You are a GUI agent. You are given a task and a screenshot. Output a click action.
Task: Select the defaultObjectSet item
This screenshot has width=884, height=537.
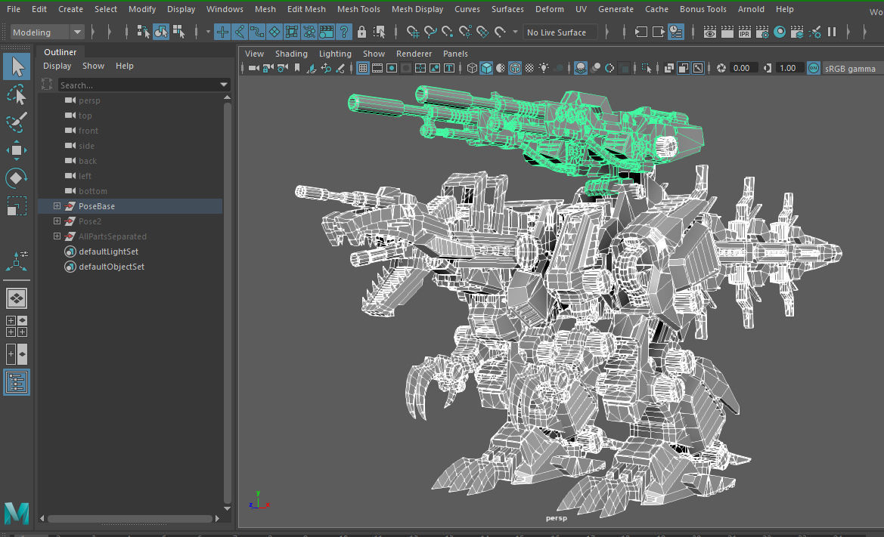(x=112, y=267)
